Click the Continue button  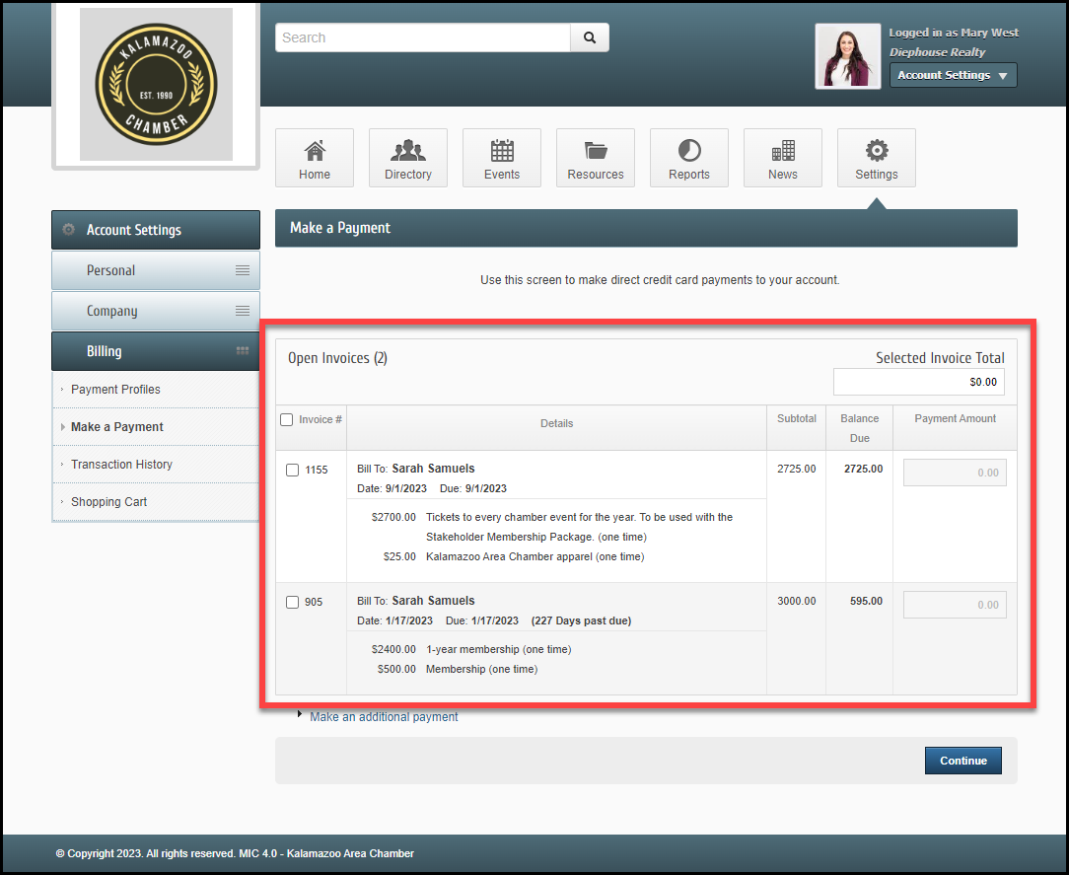pyautogui.click(x=962, y=761)
